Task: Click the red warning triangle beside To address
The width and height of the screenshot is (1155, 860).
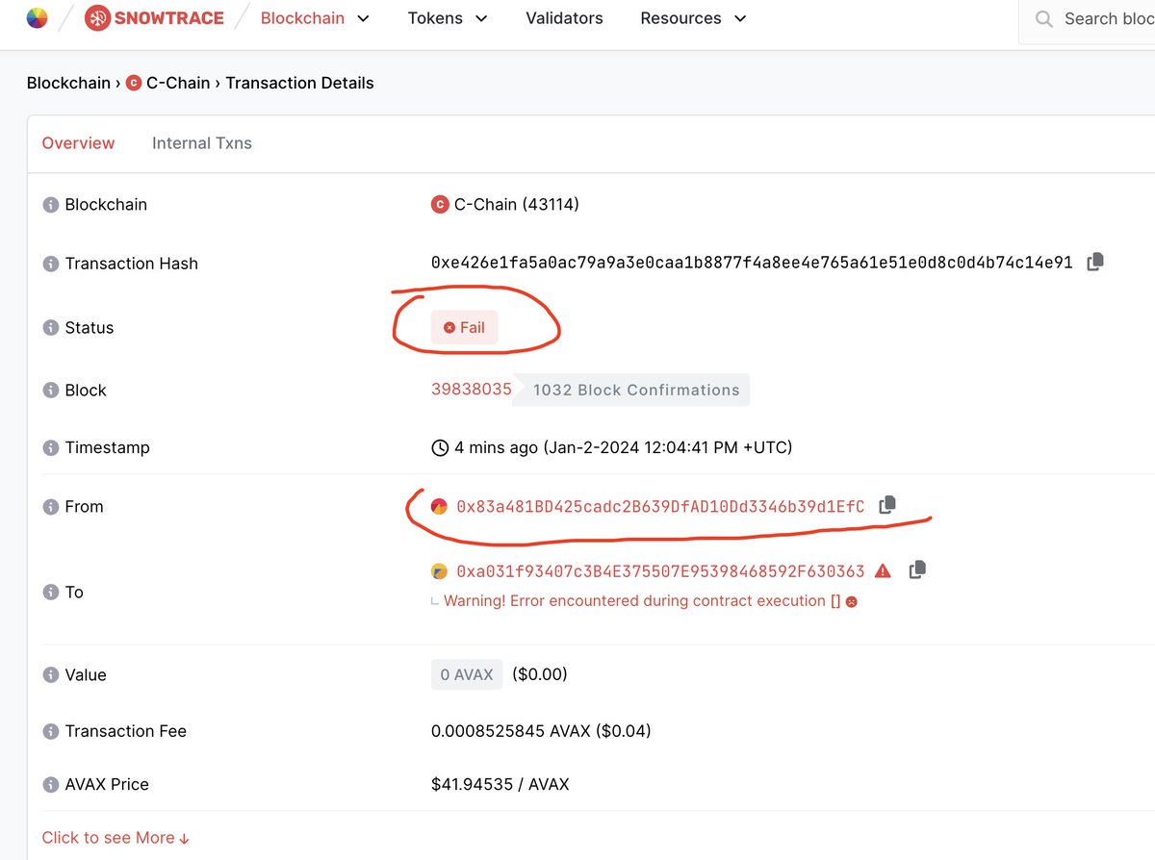Action: point(883,570)
